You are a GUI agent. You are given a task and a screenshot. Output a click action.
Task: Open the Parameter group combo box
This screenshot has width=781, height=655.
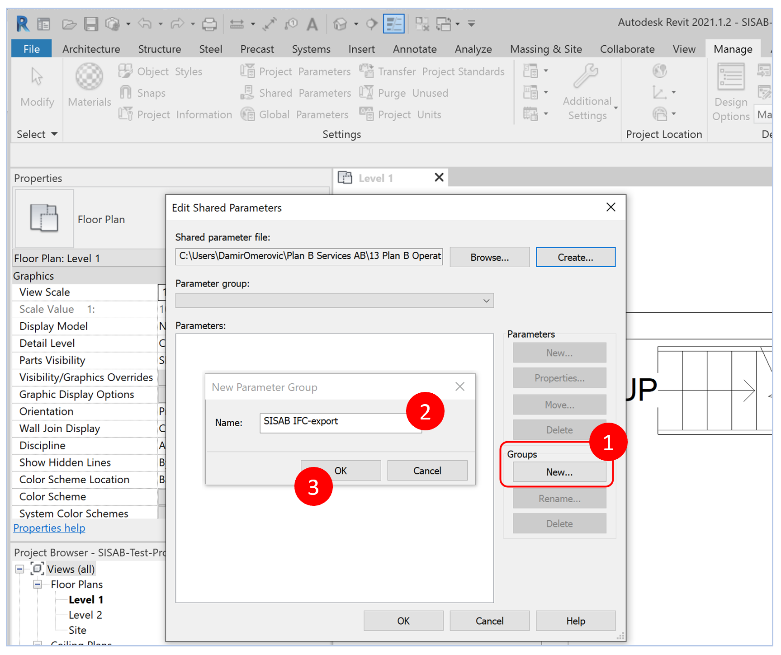(x=334, y=301)
